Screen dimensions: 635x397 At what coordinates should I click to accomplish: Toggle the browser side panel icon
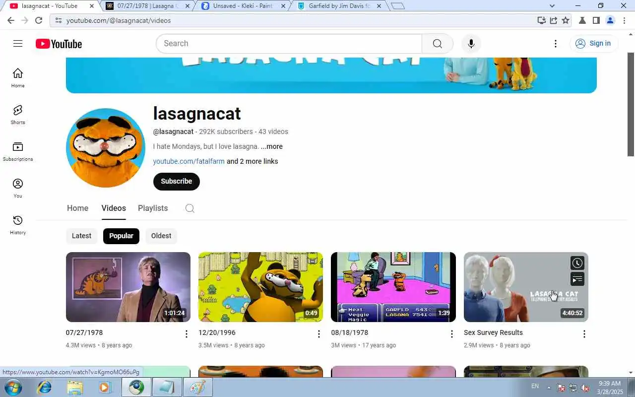pyautogui.click(x=596, y=20)
